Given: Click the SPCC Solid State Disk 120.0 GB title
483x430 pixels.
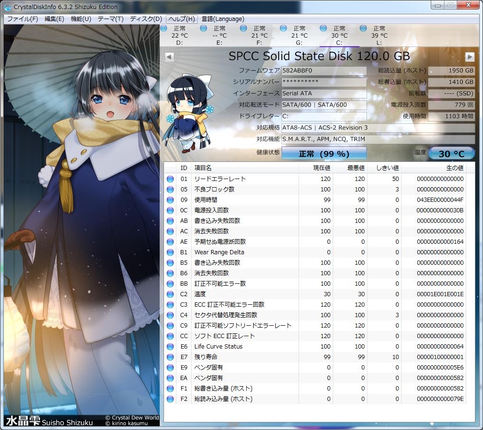Looking at the screenshot, I should (319, 56).
